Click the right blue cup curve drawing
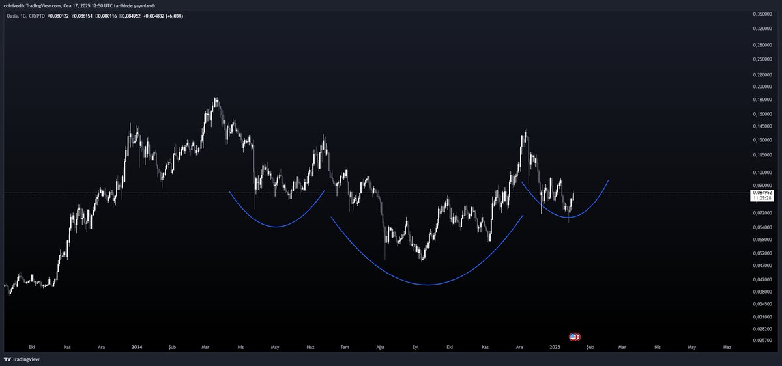 [568, 217]
